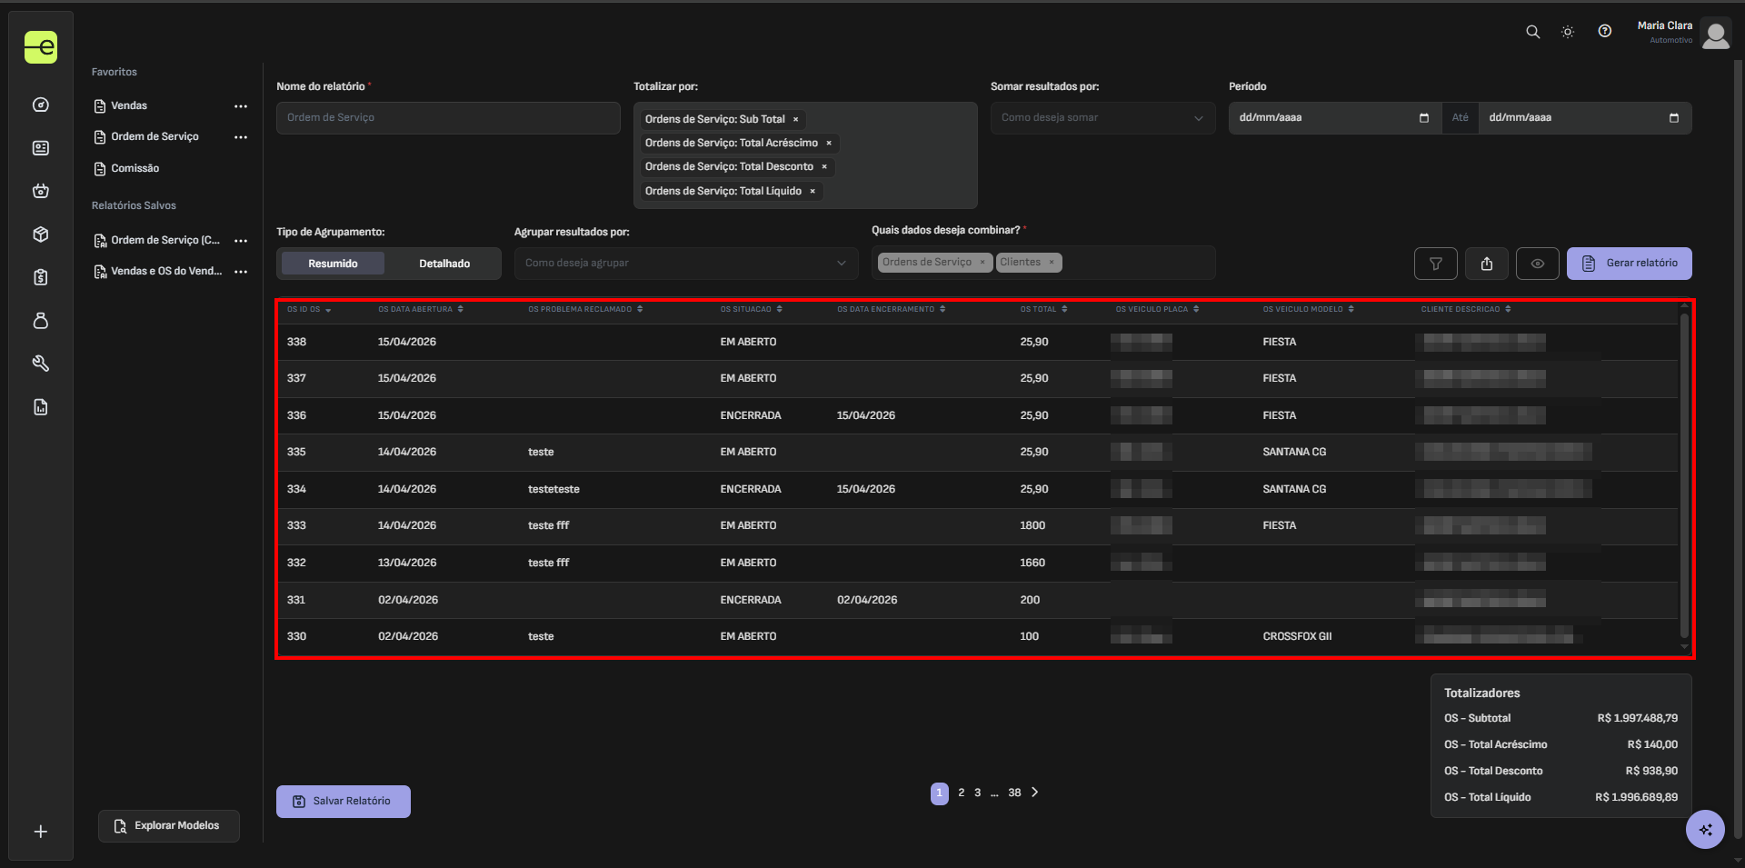The height and width of the screenshot is (868, 1745).
Task: Open the wrench tools sidebar icon
Action: click(x=41, y=364)
